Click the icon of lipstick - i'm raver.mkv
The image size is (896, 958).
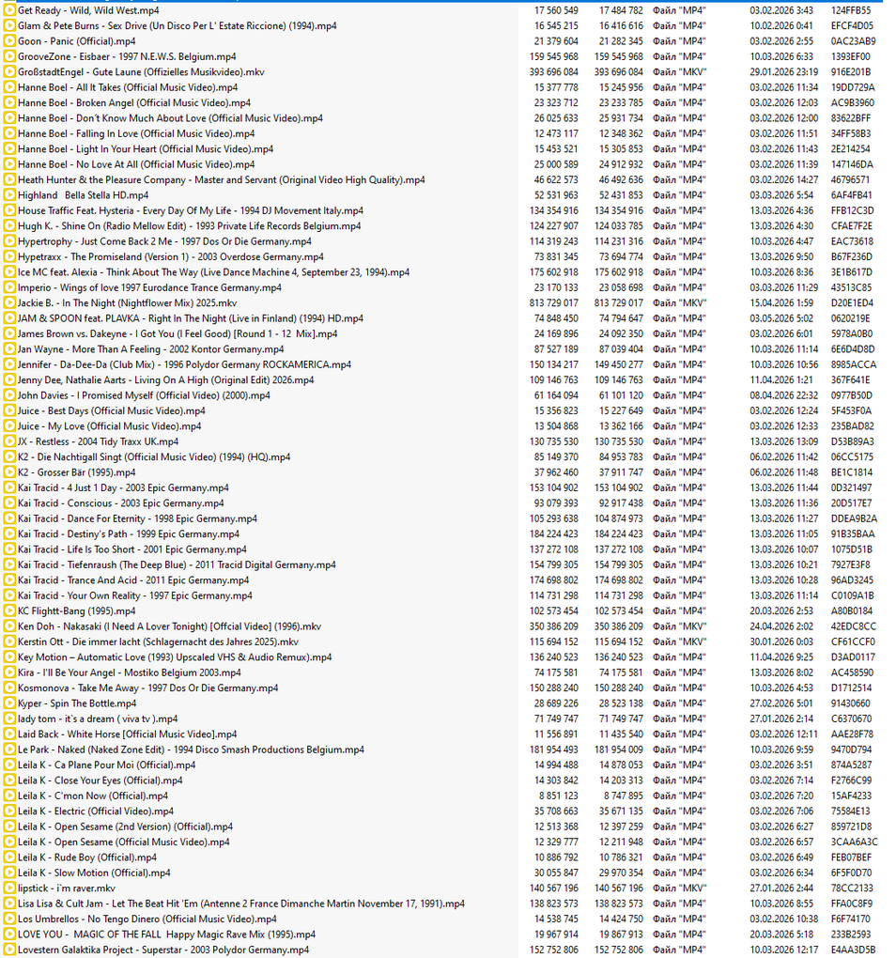[x=9, y=888]
